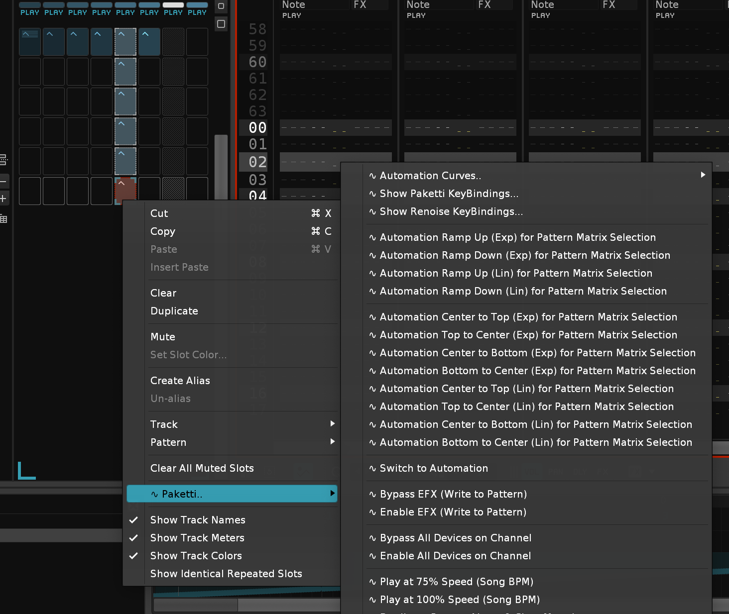Choose Duplicate from the context menu
This screenshot has height=614, width=729.
coord(174,311)
